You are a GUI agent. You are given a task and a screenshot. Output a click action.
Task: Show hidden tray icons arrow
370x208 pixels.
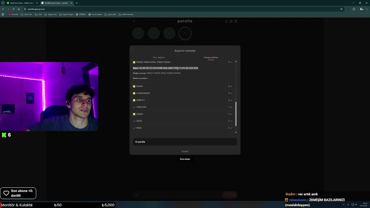[x=343, y=205]
